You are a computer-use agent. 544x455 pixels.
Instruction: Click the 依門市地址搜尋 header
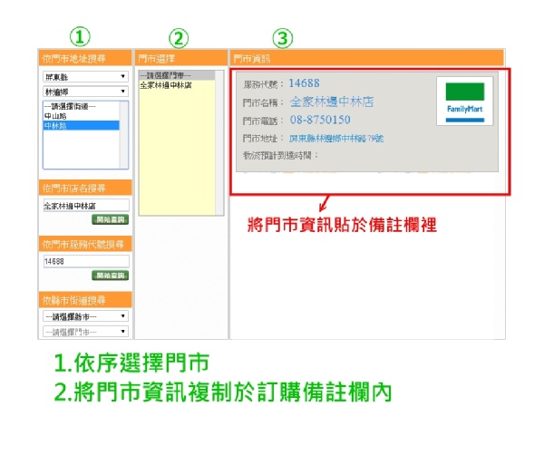[x=85, y=58]
